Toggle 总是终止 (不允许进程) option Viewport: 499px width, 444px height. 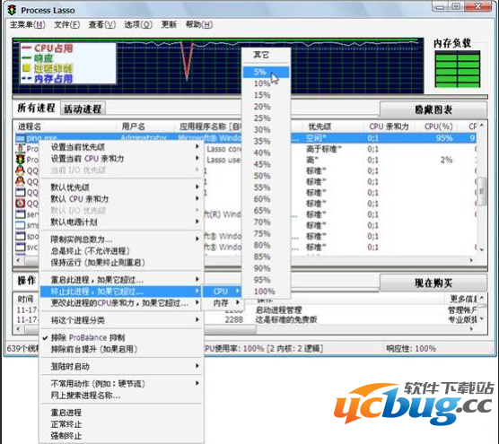click(x=121, y=251)
